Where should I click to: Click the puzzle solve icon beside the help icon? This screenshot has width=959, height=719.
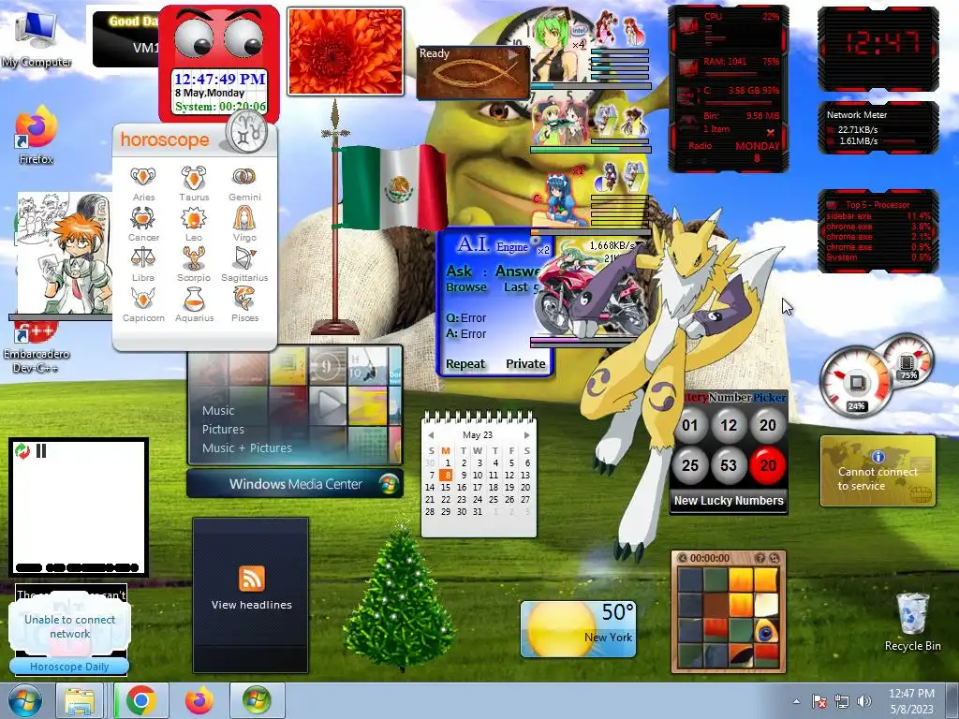click(775, 558)
